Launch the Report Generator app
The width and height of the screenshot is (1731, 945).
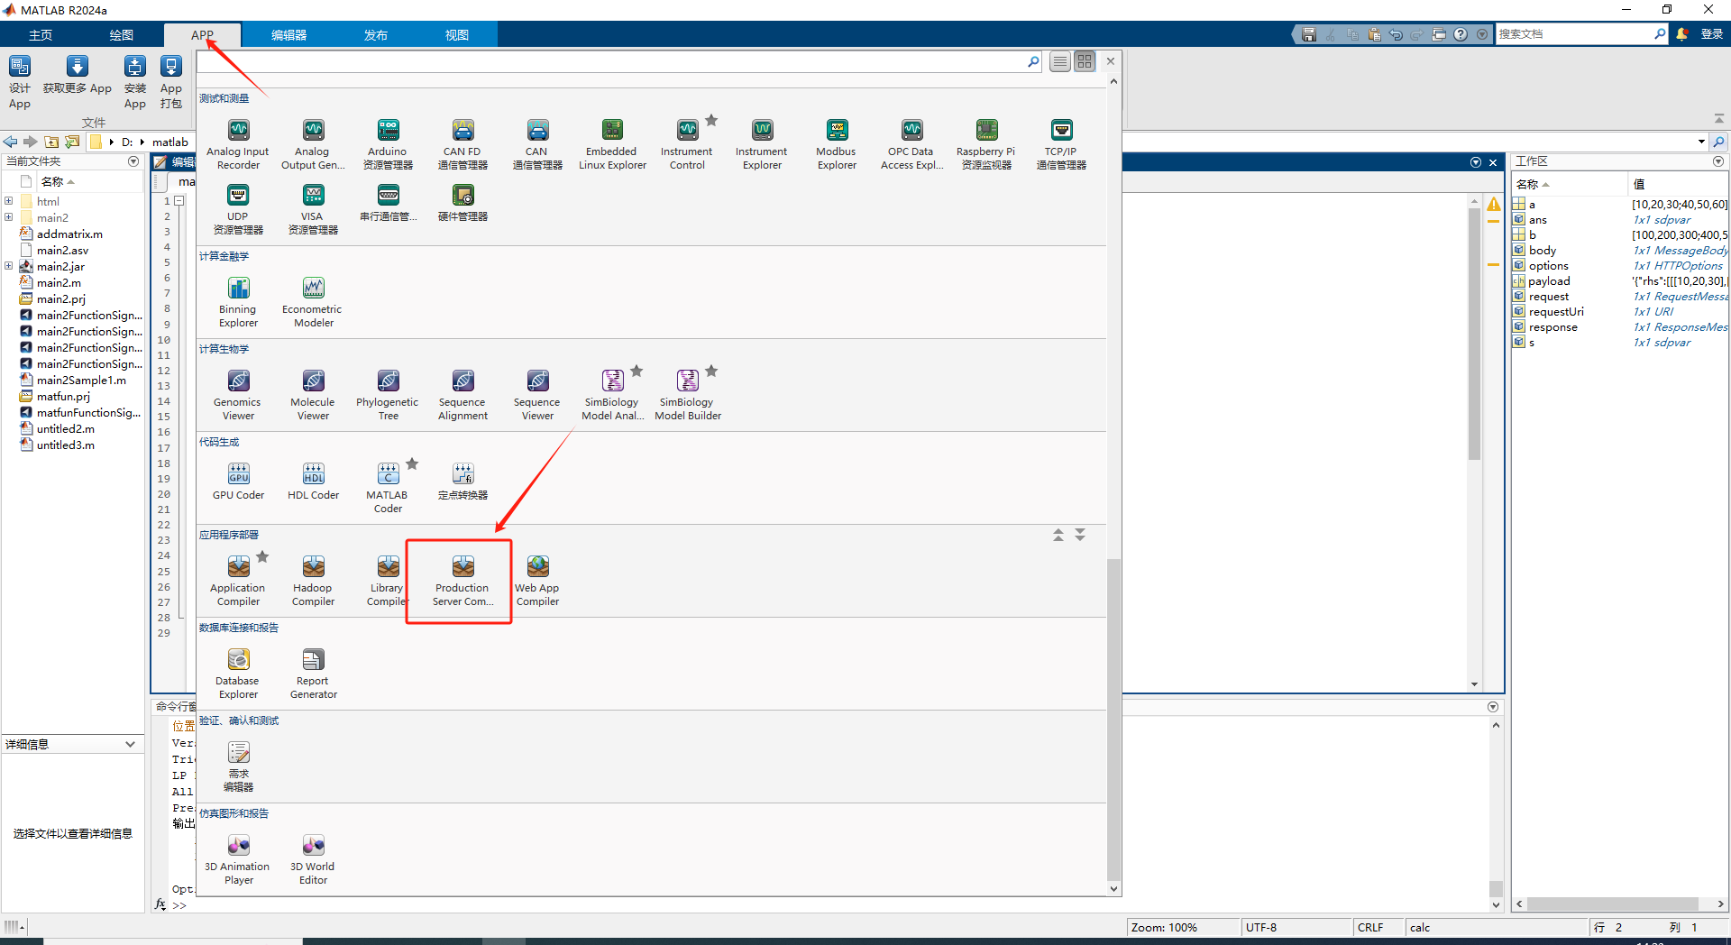[313, 674]
